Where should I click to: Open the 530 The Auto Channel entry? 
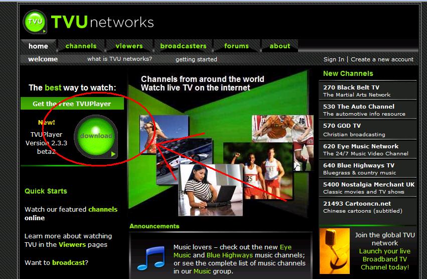click(x=368, y=110)
